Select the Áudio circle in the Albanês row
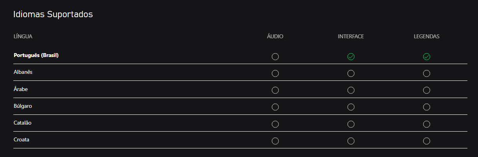478x157 pixels. point(275,73)
